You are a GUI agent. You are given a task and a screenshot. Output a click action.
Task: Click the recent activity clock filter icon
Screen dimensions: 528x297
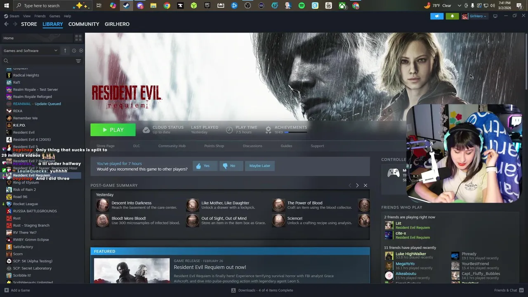74,50
